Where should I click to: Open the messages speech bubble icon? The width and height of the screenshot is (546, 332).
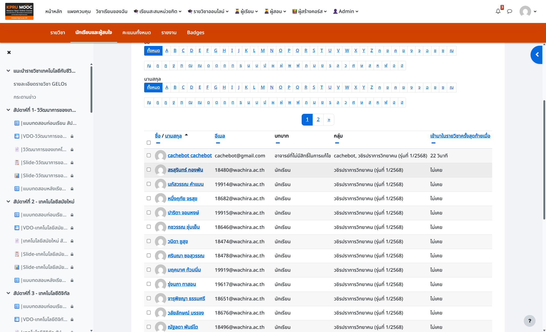point(509,11)
